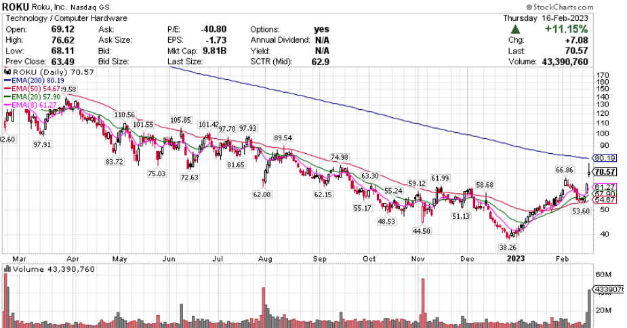Click the Annual Dividend N/A value
Screen dimensions: 627x328
[322, 40]
